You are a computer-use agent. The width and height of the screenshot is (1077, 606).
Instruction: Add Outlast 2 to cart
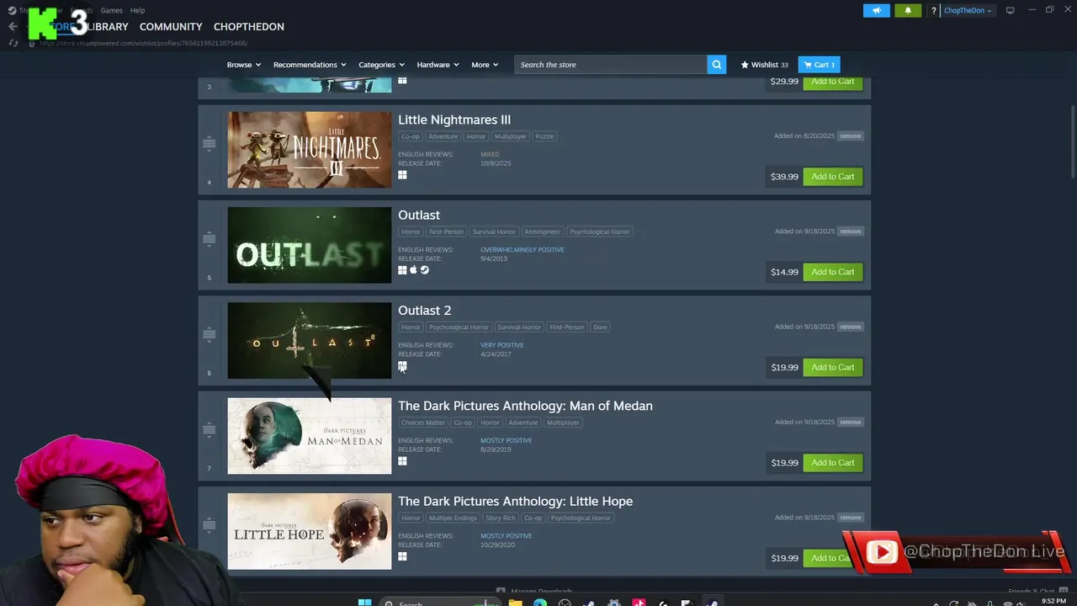pyautogui.click(x=832, y=367)
